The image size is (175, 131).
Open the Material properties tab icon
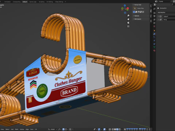[x=154, y=51]
